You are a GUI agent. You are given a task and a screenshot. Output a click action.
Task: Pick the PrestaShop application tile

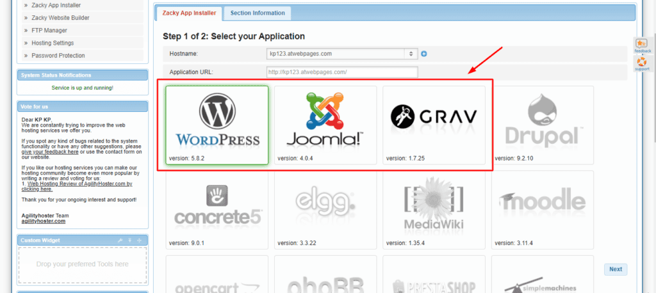[x=434, y=274]
